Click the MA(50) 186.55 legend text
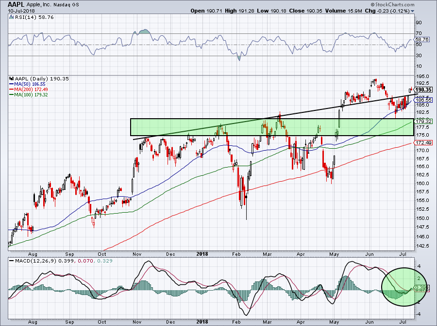 [30, 84]
